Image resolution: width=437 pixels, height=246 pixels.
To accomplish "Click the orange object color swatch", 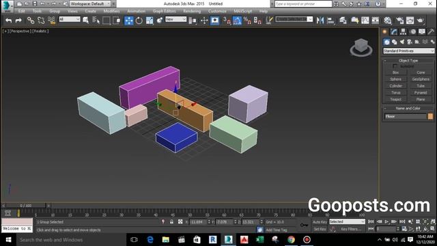I will [x=431, y=116].
